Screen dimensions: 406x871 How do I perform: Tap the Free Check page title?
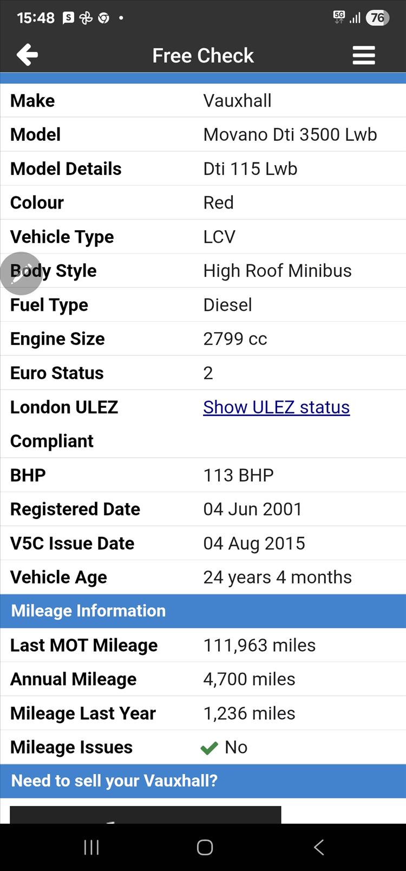[203, 55]
